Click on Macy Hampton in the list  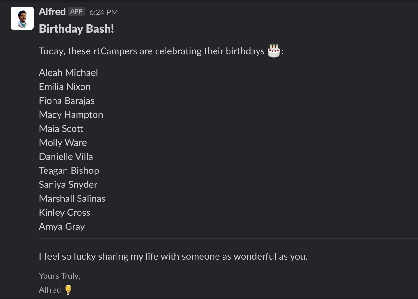[71, 115]
